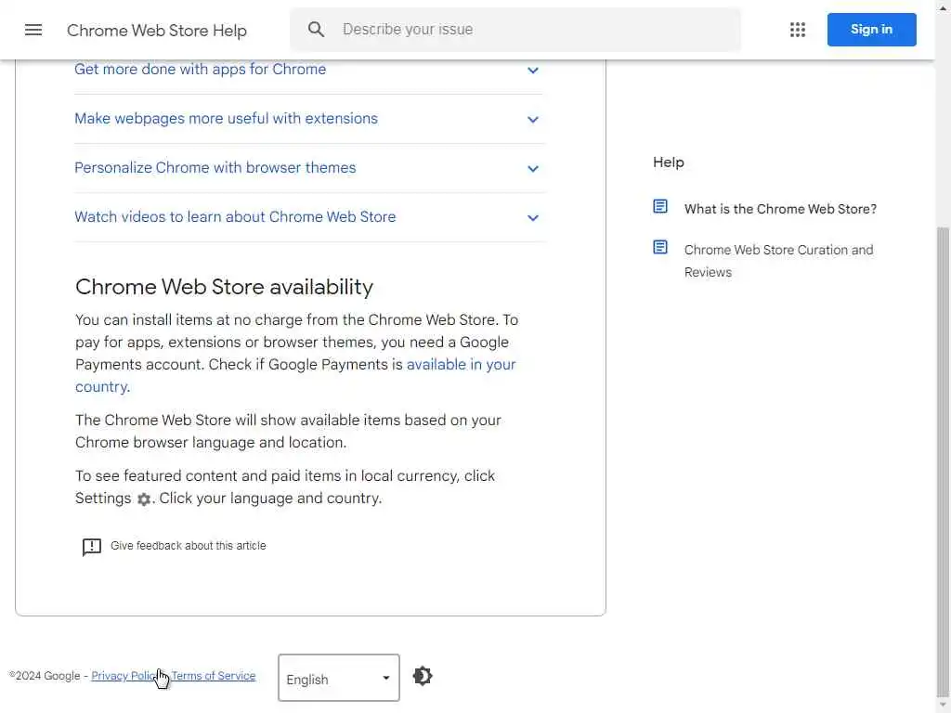Click the Sign in button
This screenshot has width=951, height=713.
pyautogui.click(x=871, y=30)
